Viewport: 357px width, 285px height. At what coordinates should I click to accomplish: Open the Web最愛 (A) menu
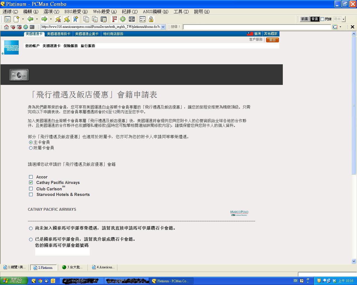[105, 11]
